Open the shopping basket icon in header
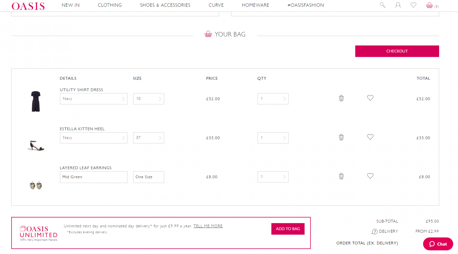This screenshot has height=254, width=458. click(x=429, y=5)
